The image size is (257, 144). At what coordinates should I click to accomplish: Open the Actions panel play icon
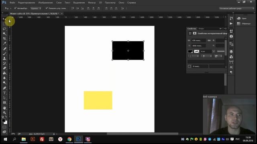click(231, 24)
